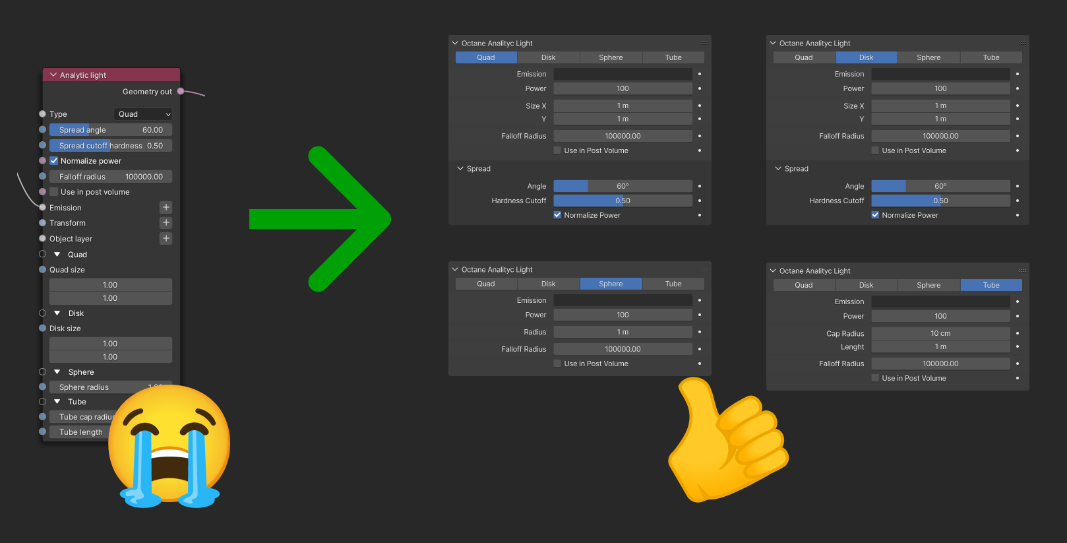The height and width of the screenshot is (543, 1067).
Task: Click the Quad size input socket
Action: point(42,269)
